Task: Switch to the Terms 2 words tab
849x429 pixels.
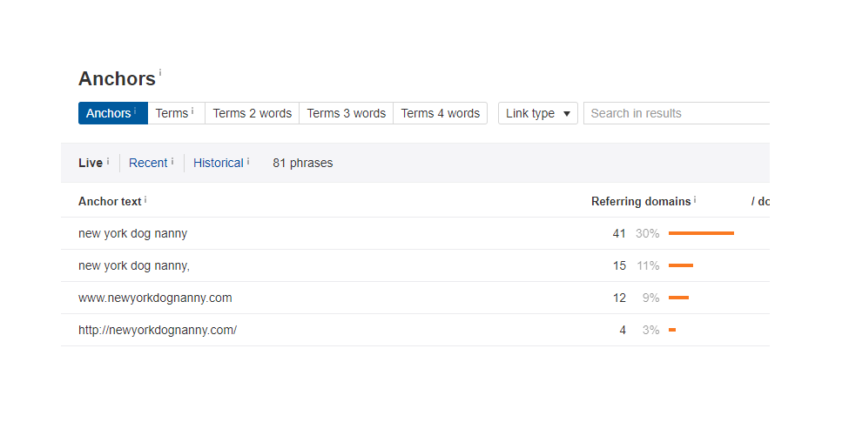Action: [252, 113]
